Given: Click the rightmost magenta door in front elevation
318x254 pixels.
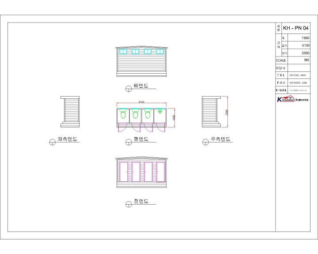Looking at the screenshot, I should point(161,172).
